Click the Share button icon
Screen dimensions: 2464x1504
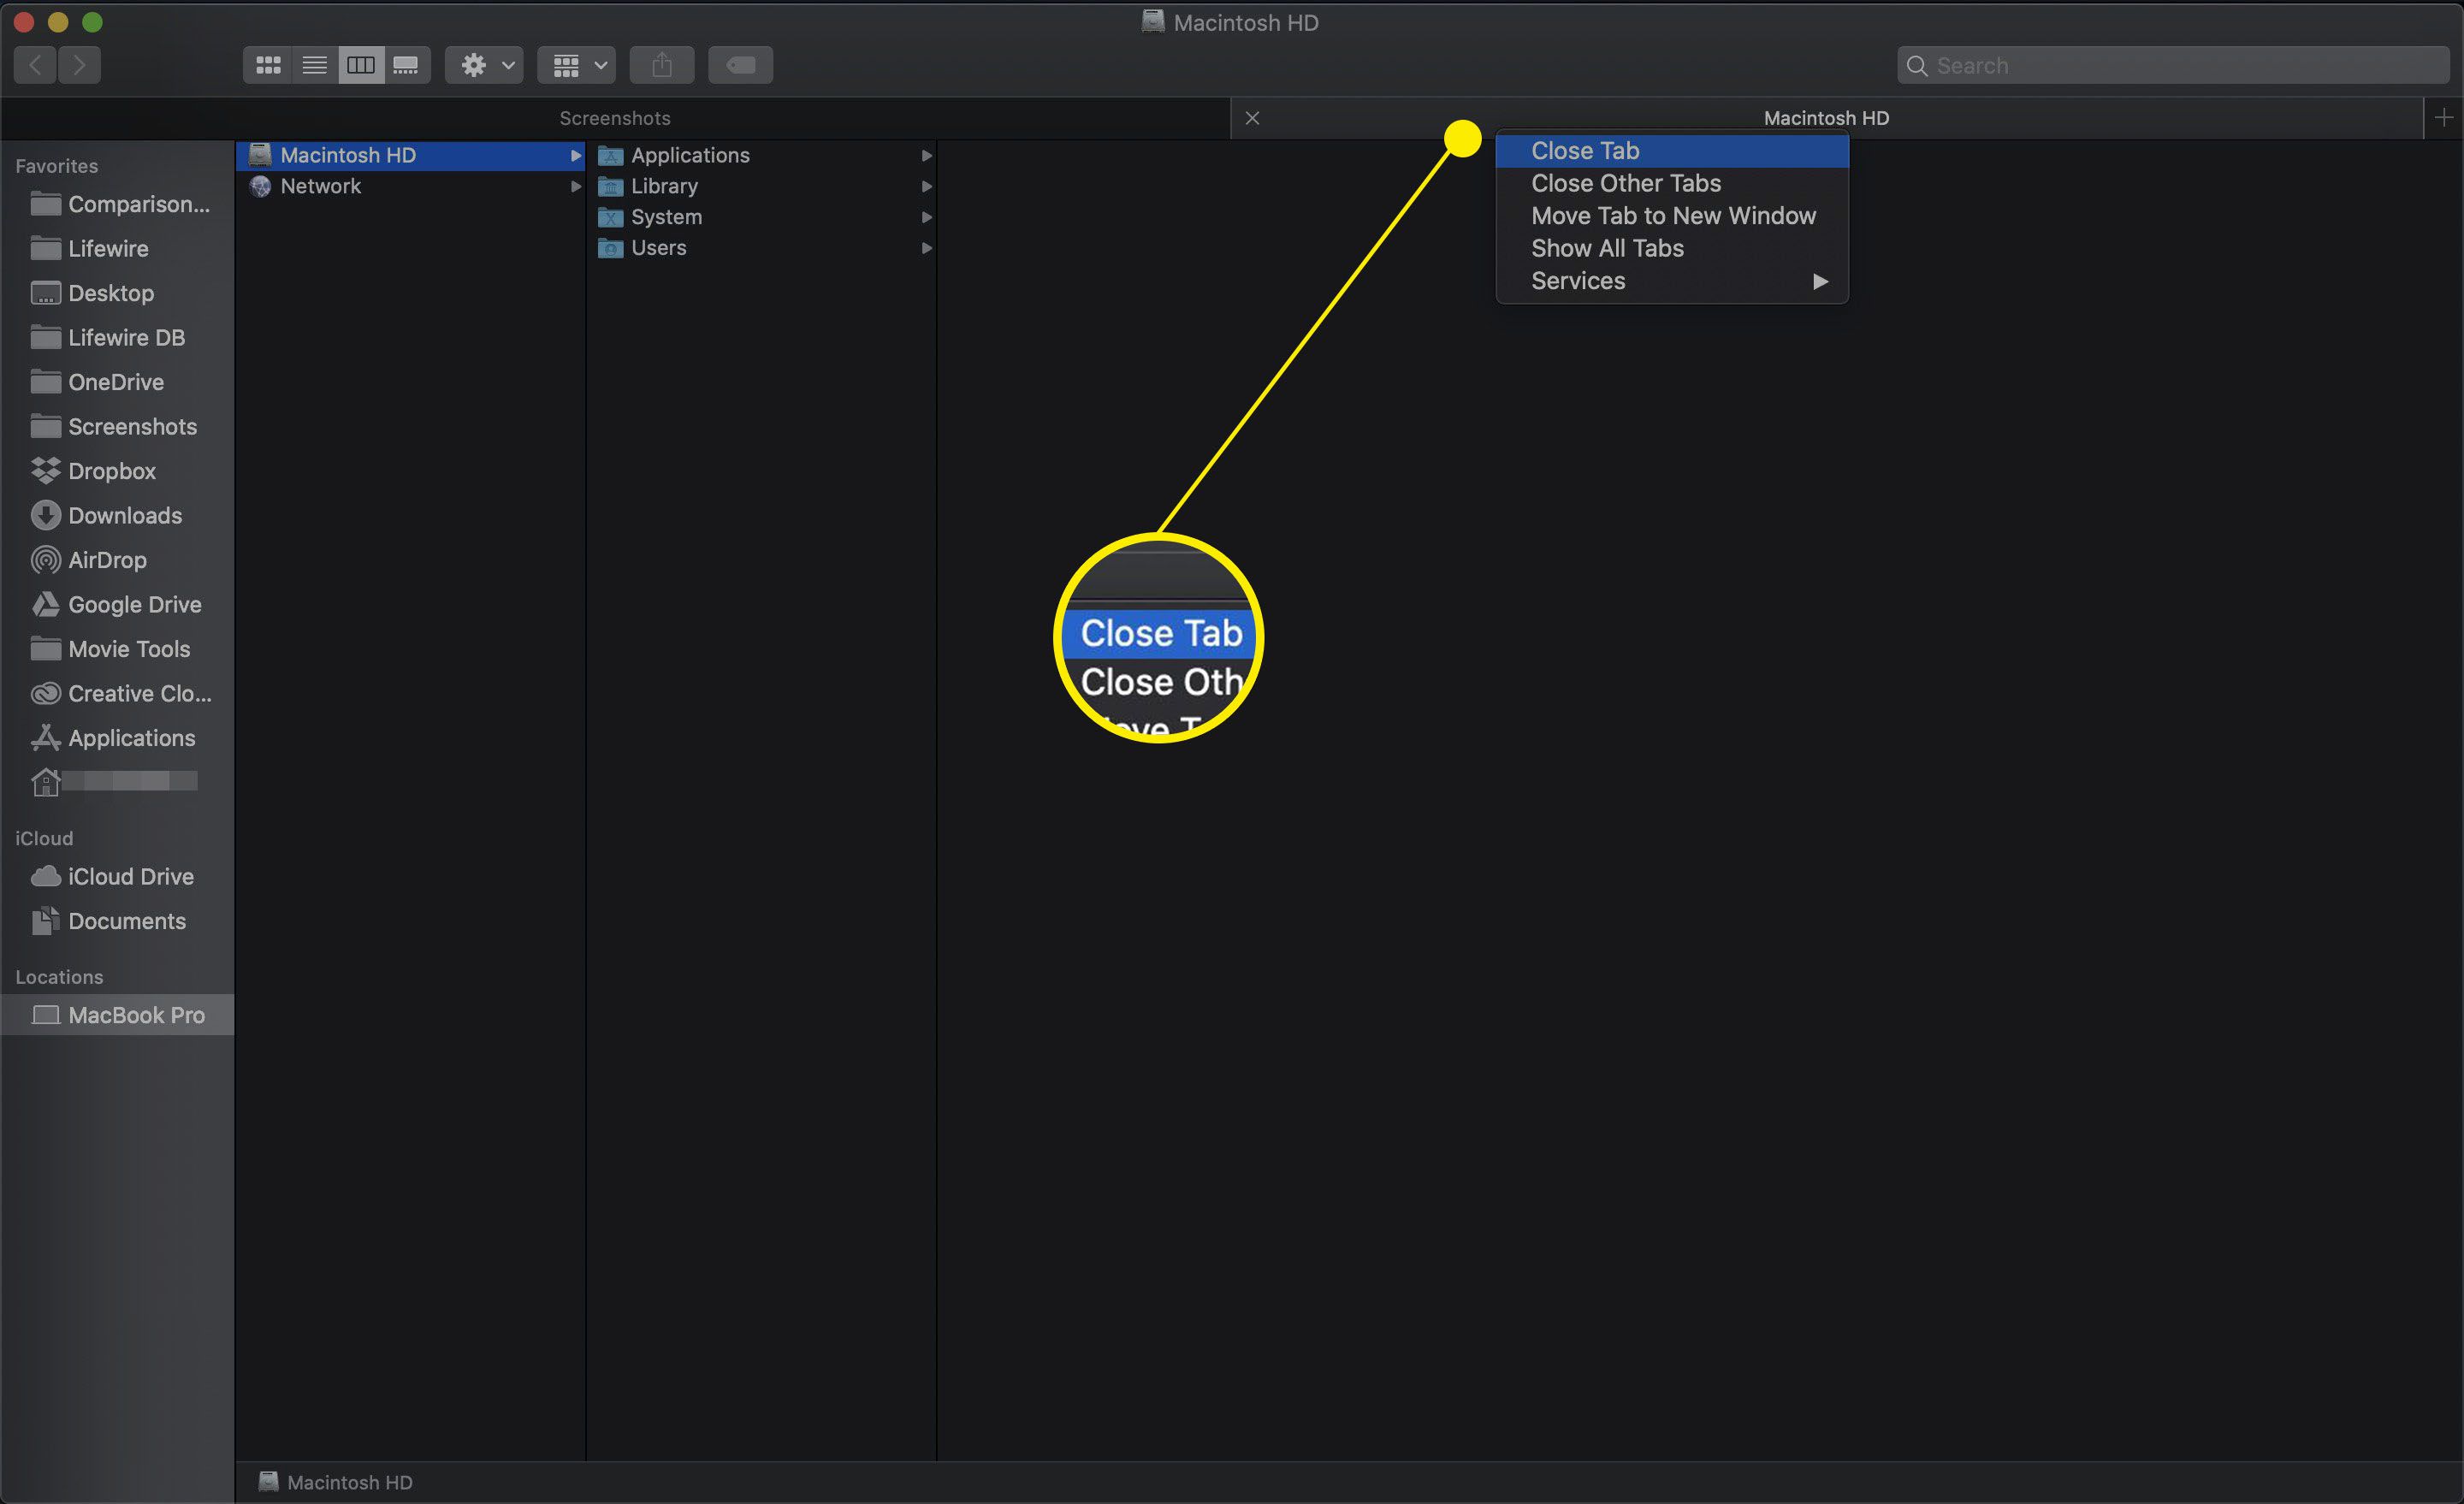click(x=660, y=63)
